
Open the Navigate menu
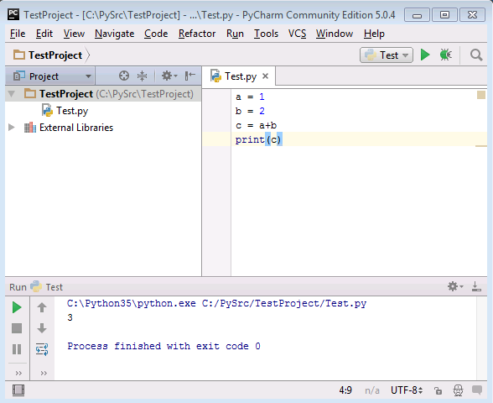tap(114, 34)
